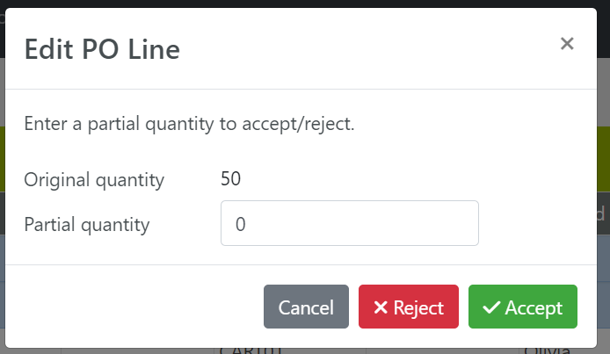Click the 0 value in Partial quantity
610x354 pixels.
pyautogui.click(x=241, y=224)
